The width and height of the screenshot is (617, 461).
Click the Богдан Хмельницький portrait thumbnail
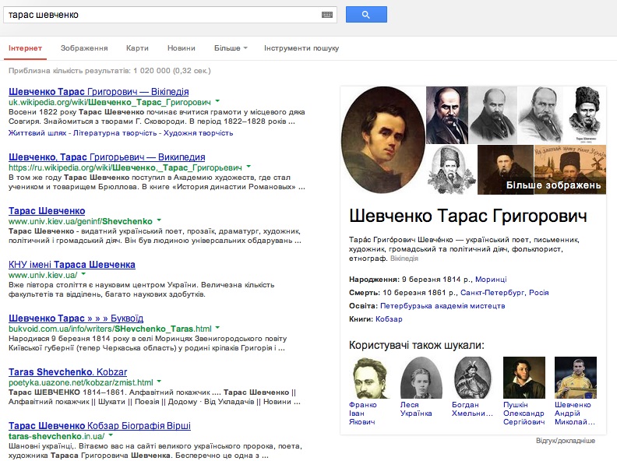coord(473,378)
